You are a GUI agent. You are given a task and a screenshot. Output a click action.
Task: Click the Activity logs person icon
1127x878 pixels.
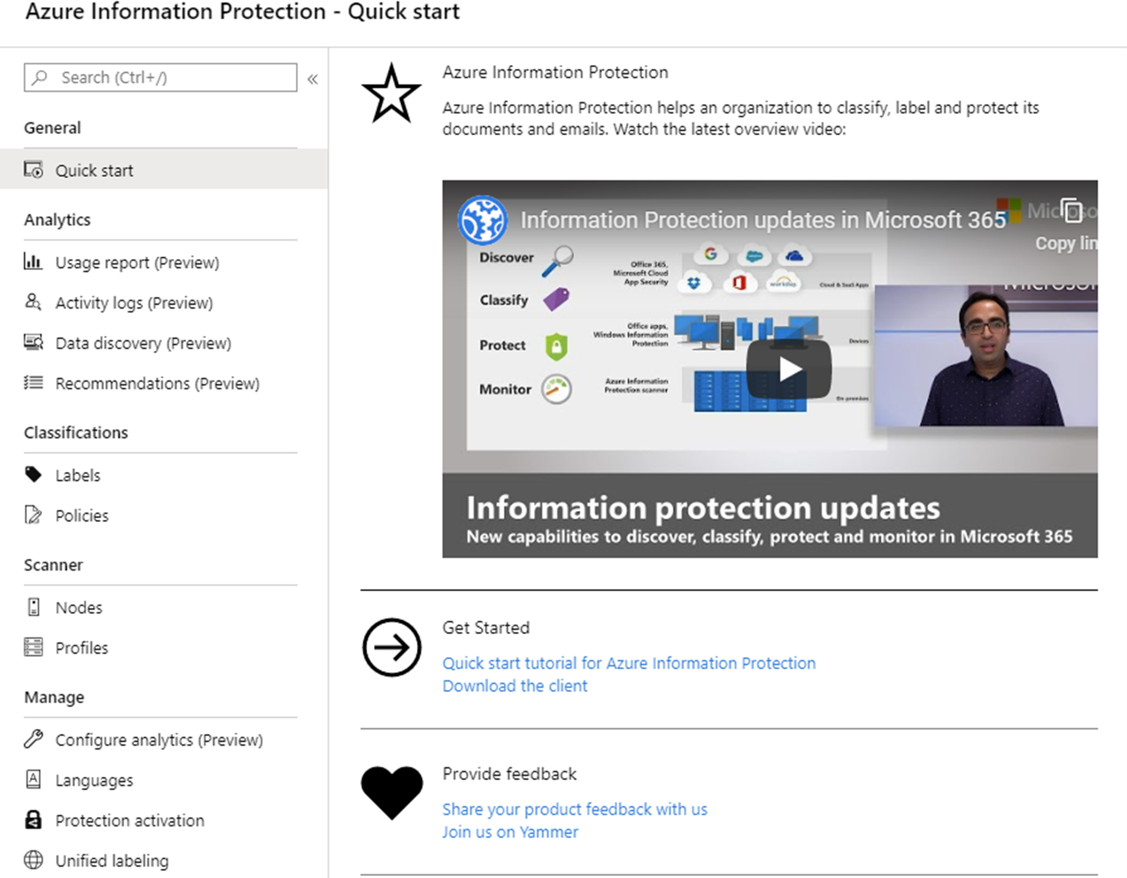pyautogui.click(x=33, y=302)
